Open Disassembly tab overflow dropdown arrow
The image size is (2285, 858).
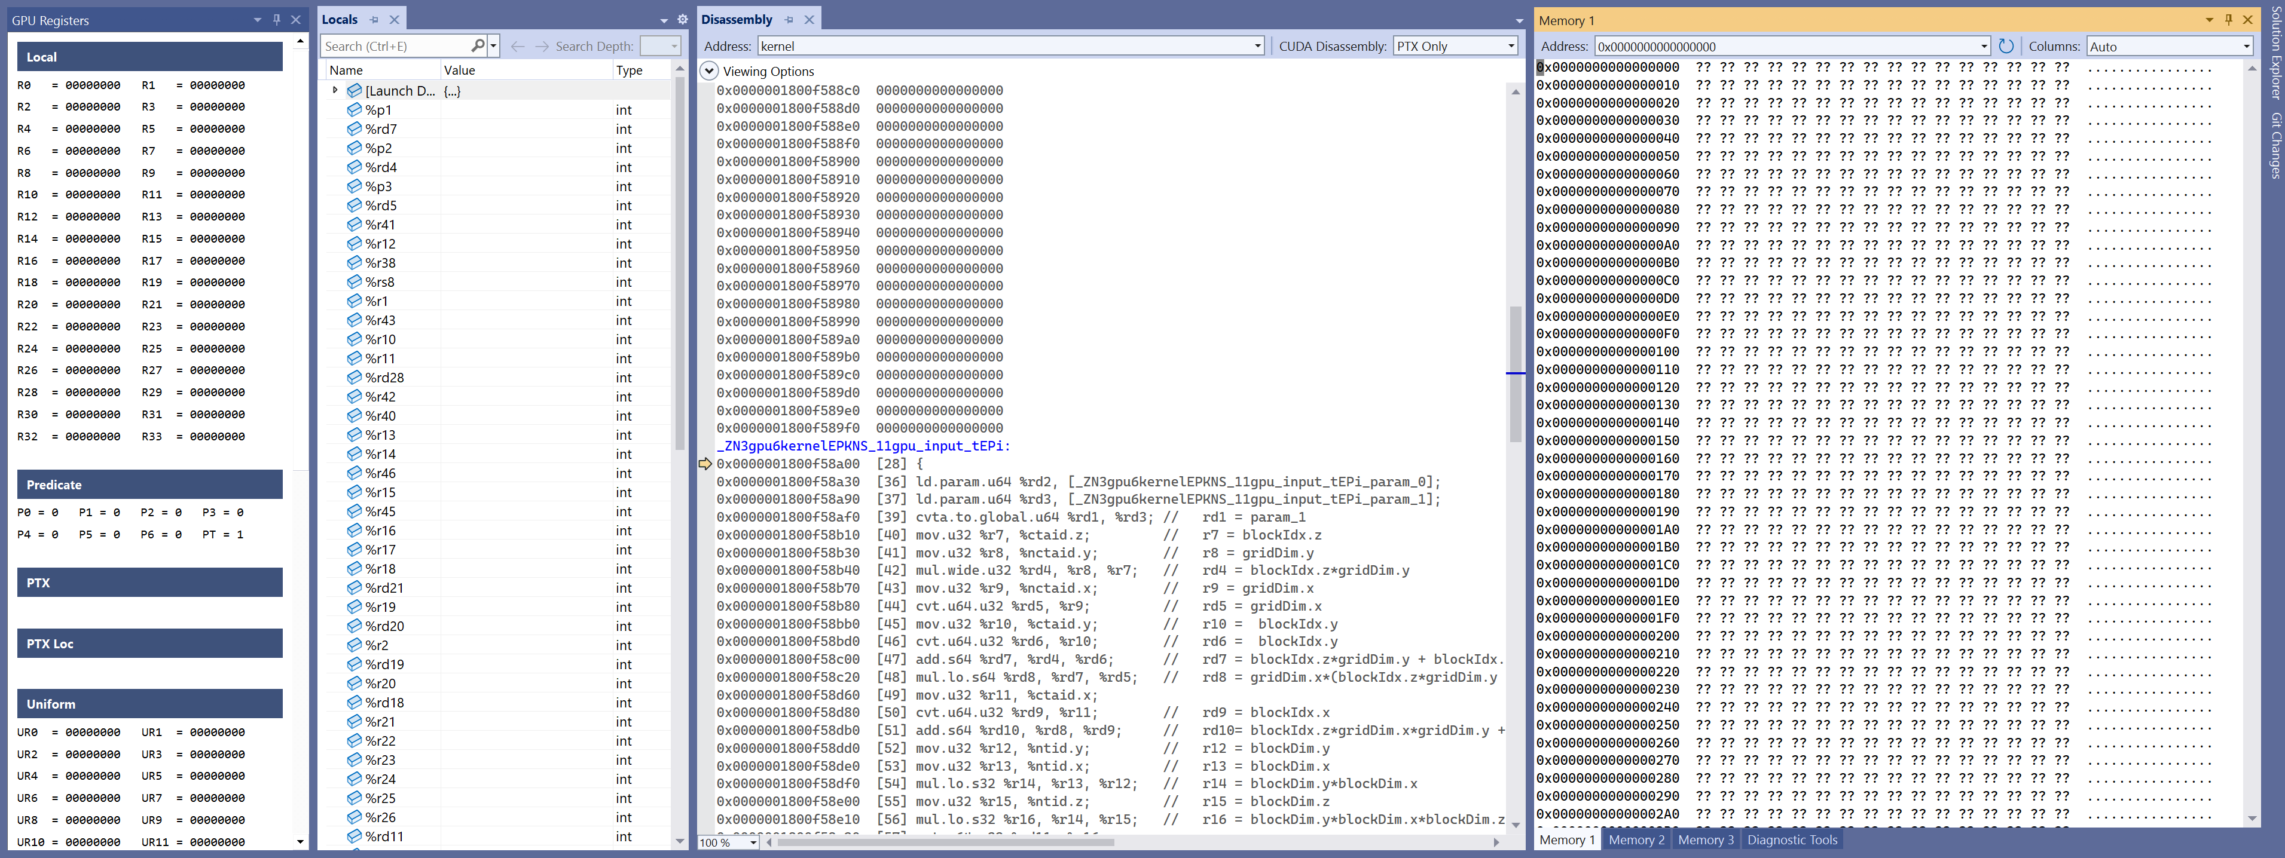coord(1519,20)
